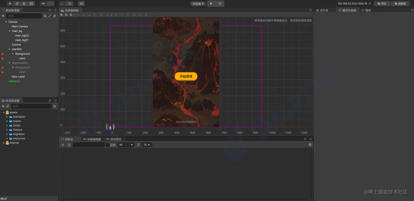Toggle global coordinate system mode
The image size is (414, 201).
(70, 4)
